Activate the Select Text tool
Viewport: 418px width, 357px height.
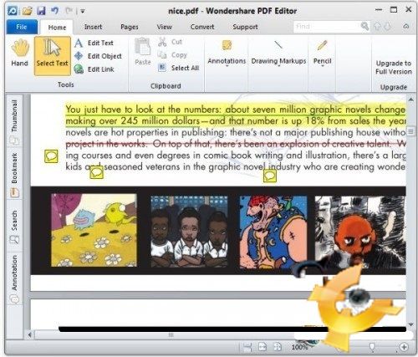click(52, 56)
